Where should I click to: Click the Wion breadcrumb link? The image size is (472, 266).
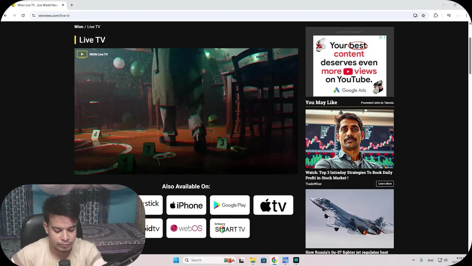click(79, 27)
